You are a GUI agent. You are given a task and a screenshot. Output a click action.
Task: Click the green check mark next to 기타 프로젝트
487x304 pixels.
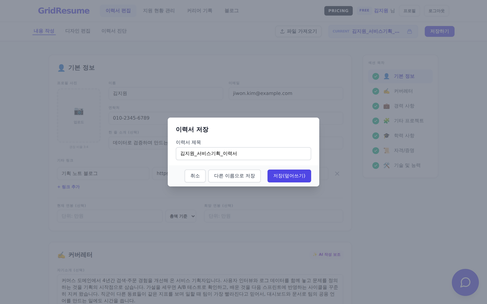point(376,121)
